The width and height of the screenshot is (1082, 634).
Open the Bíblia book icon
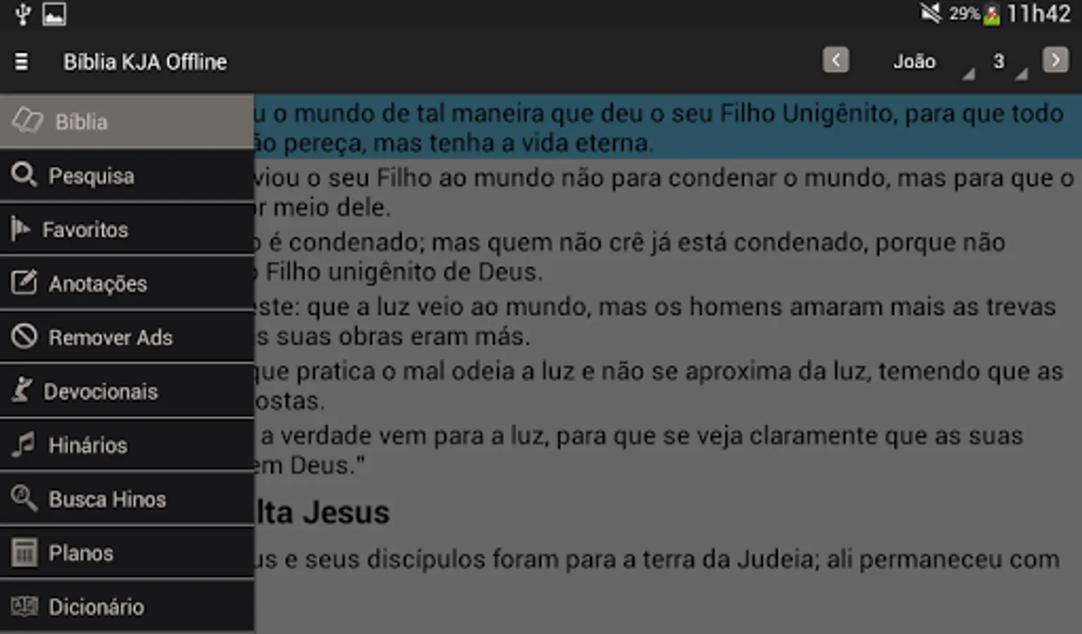pos(28,120)
